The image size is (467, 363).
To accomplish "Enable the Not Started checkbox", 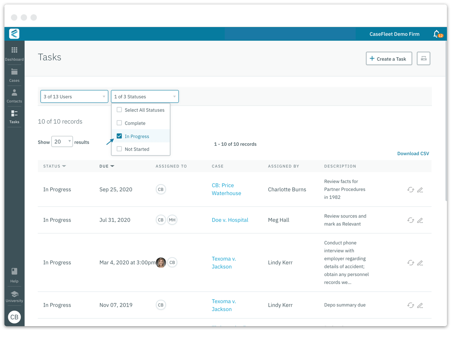I will point(119,149).
